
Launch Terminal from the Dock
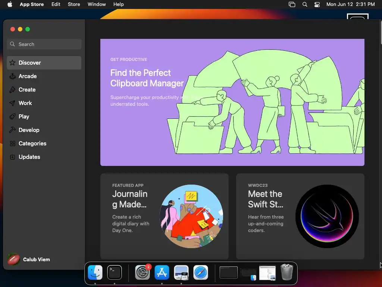click(115, 272)
